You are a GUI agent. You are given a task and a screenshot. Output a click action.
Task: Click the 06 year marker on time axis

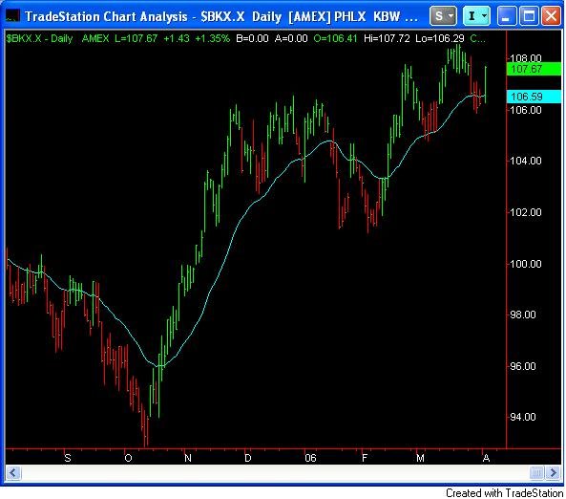[310, 458]
